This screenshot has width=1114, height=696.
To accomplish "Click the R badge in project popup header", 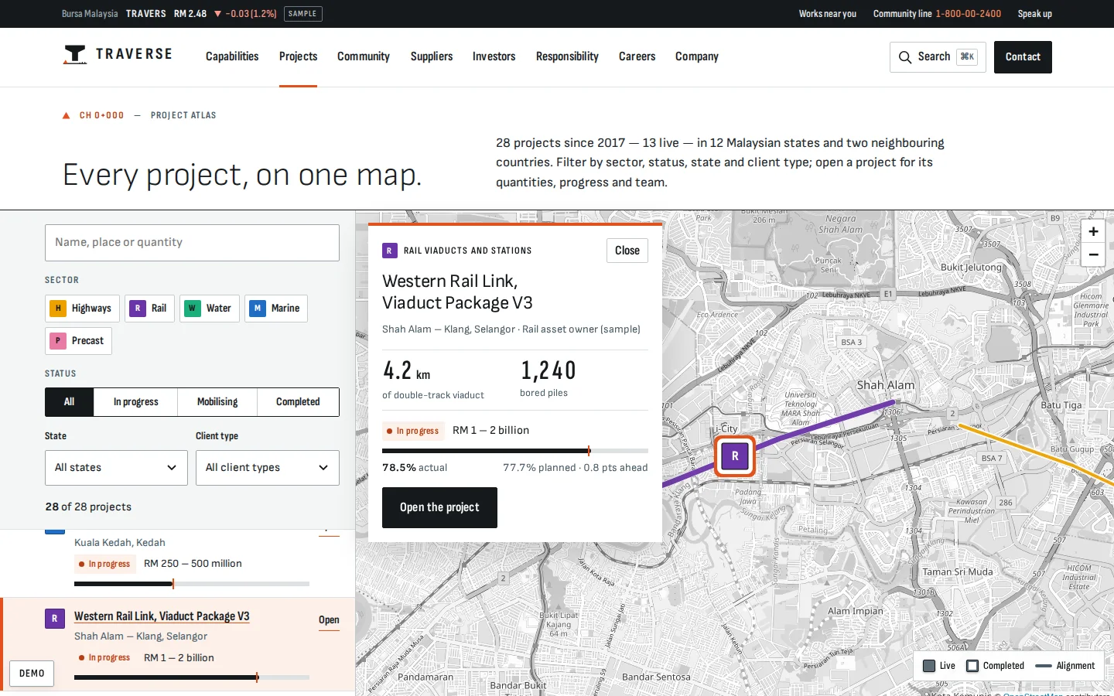I will point(389,251).
